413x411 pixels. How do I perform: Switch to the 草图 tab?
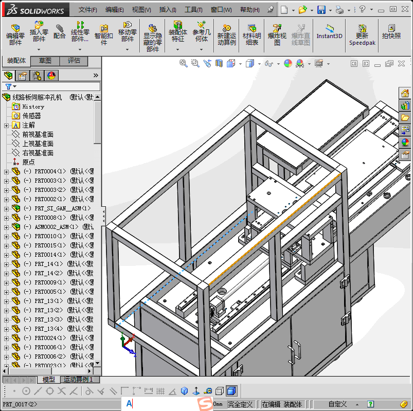point(45,61)
